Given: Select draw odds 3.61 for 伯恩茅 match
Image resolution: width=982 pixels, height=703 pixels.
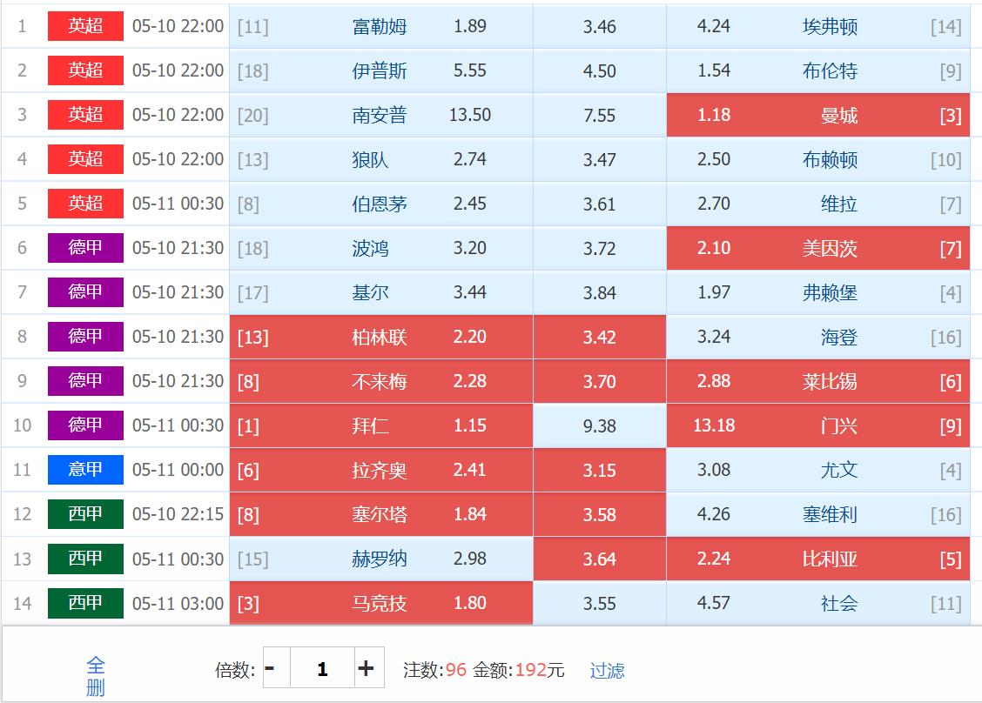Looking at the screenshot, I should pos(599,204).
